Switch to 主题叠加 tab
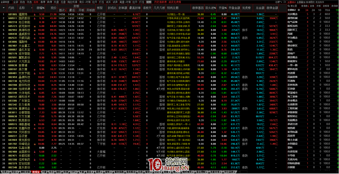339x174 pixels. (301, 2)
